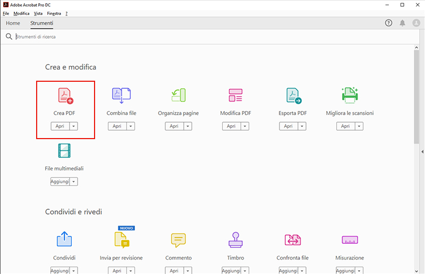
Task: Click the Migliora le scansioni label text
Action: (x=350, y=113)
